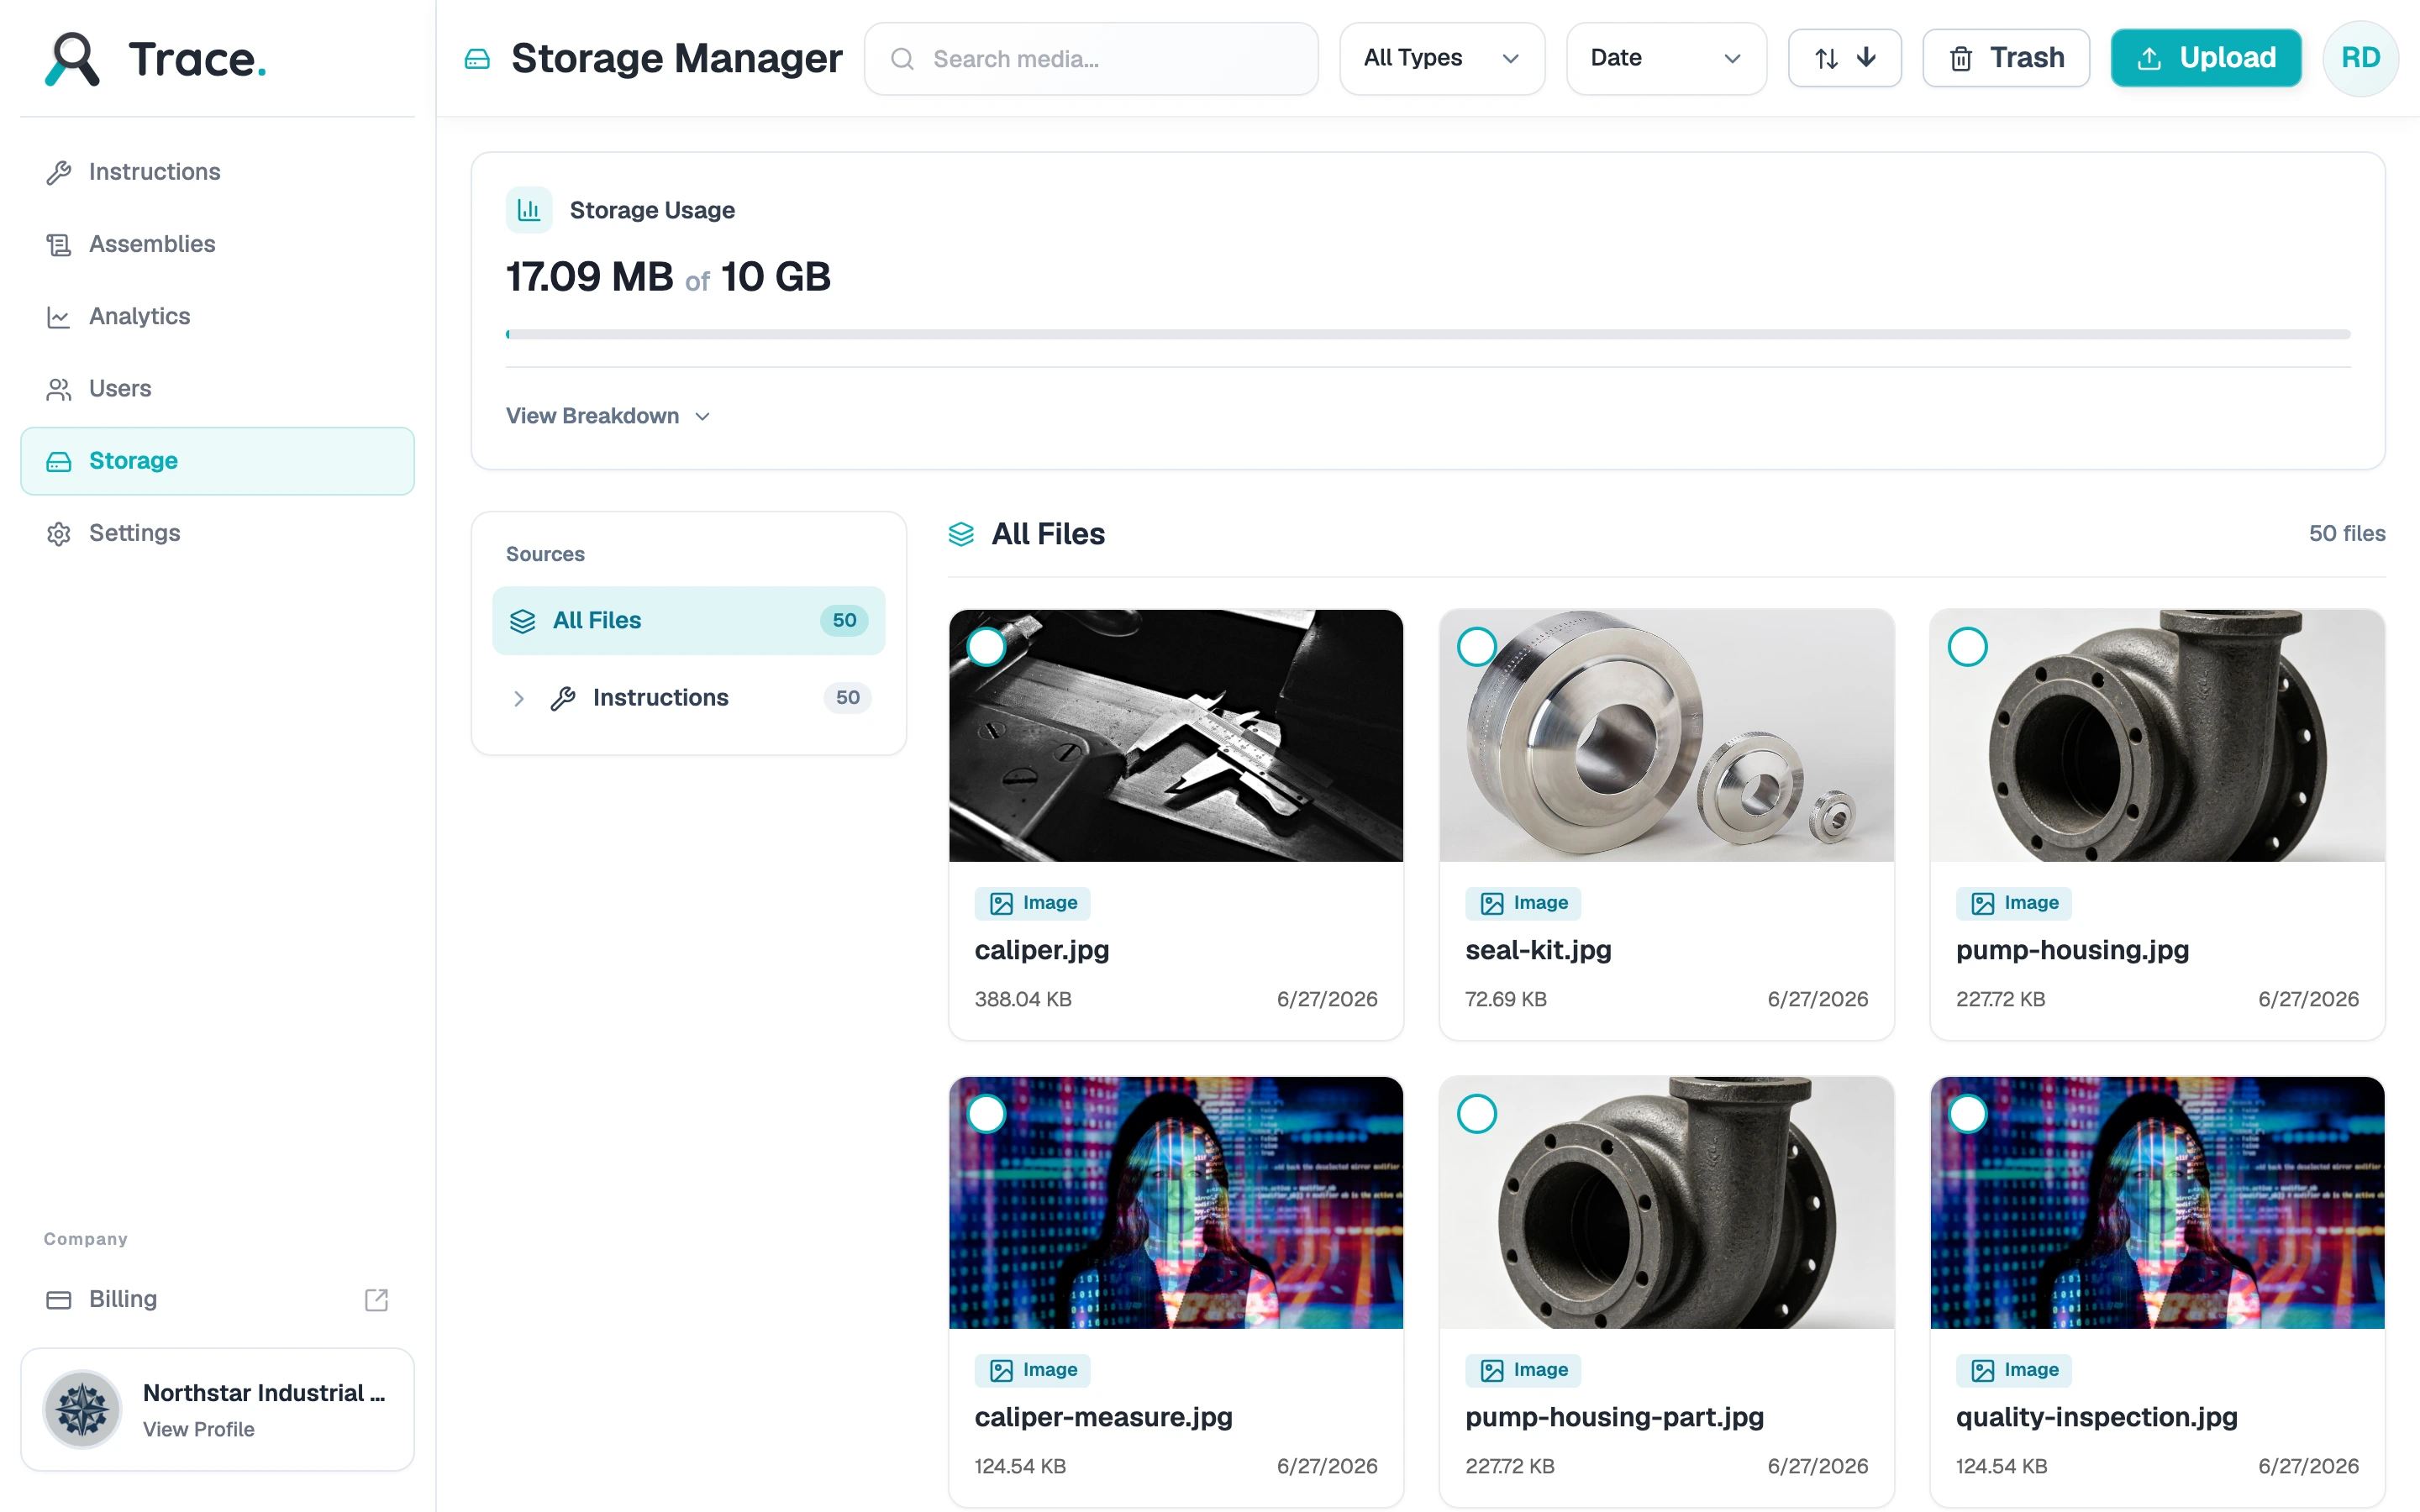Select the quality-inspection.jpg checkbox circle
The height and width of the screenshot is (1512, 2420).
1967,1114
